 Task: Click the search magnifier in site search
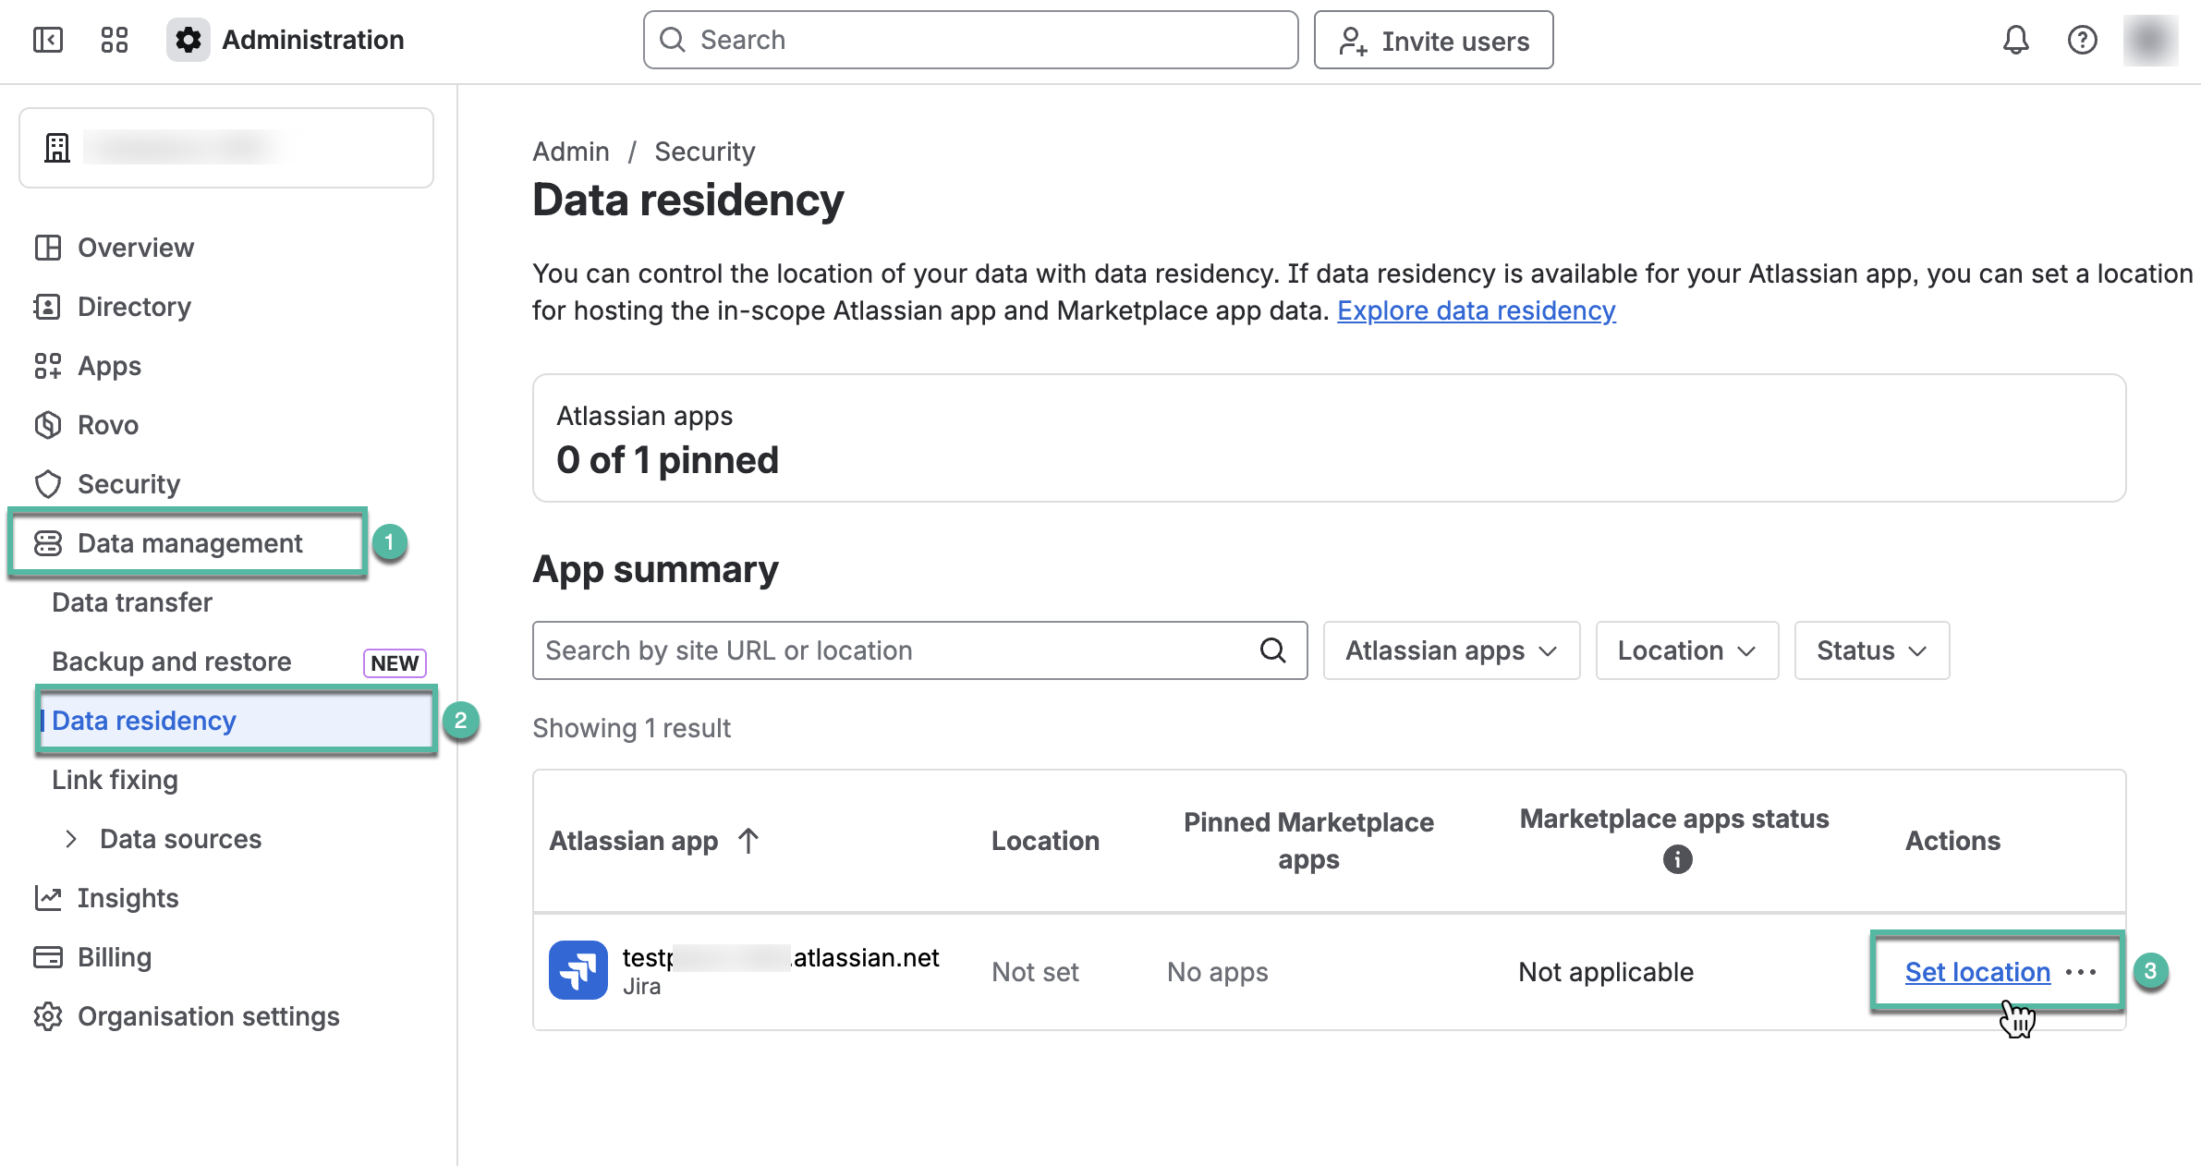click(x=1273, y=650)
